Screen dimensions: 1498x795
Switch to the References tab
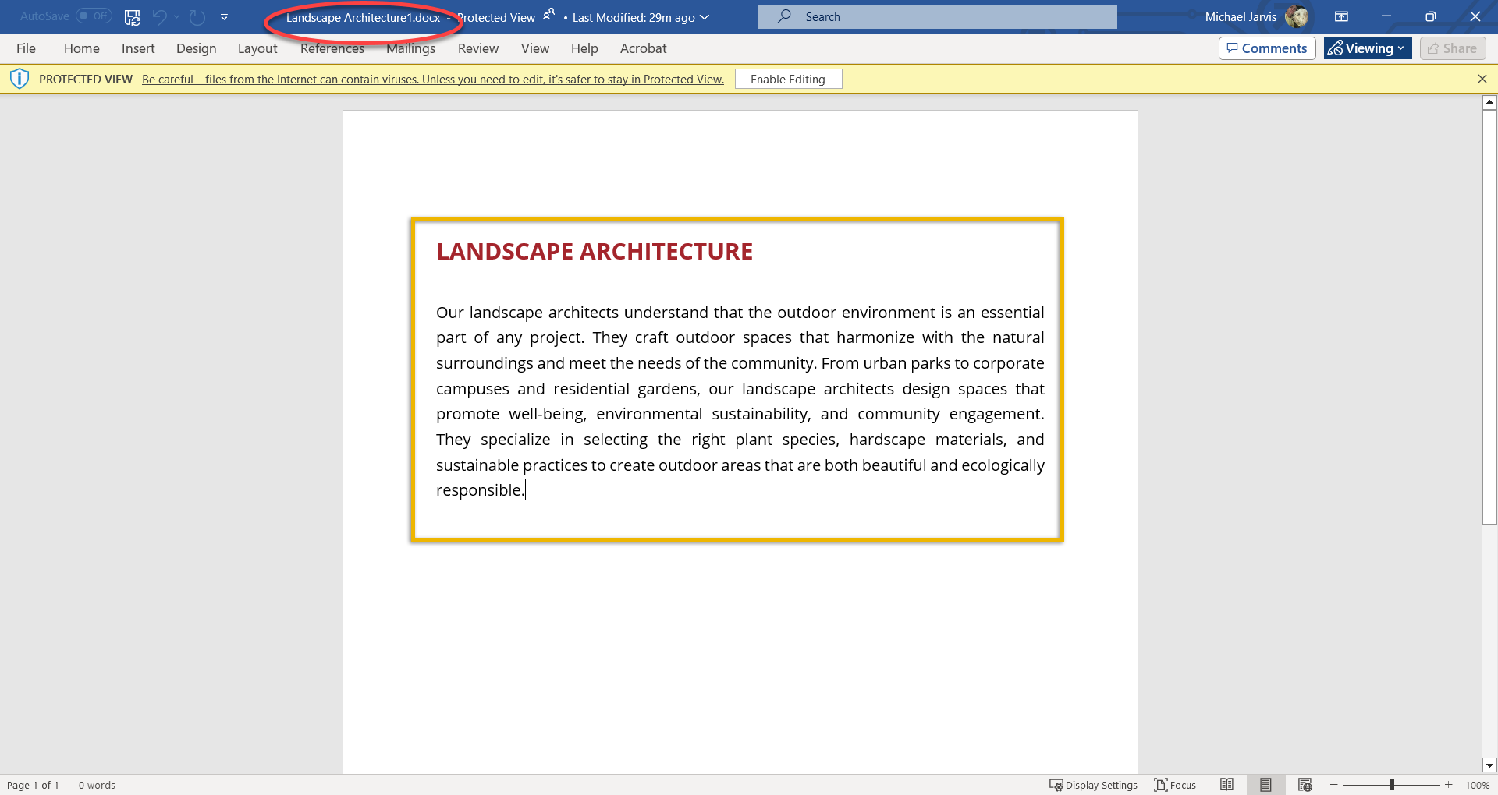332,48
